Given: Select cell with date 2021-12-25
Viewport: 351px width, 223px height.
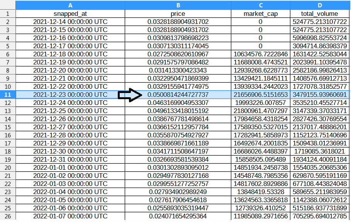Looking at the screenshot, I should point(70,111).
